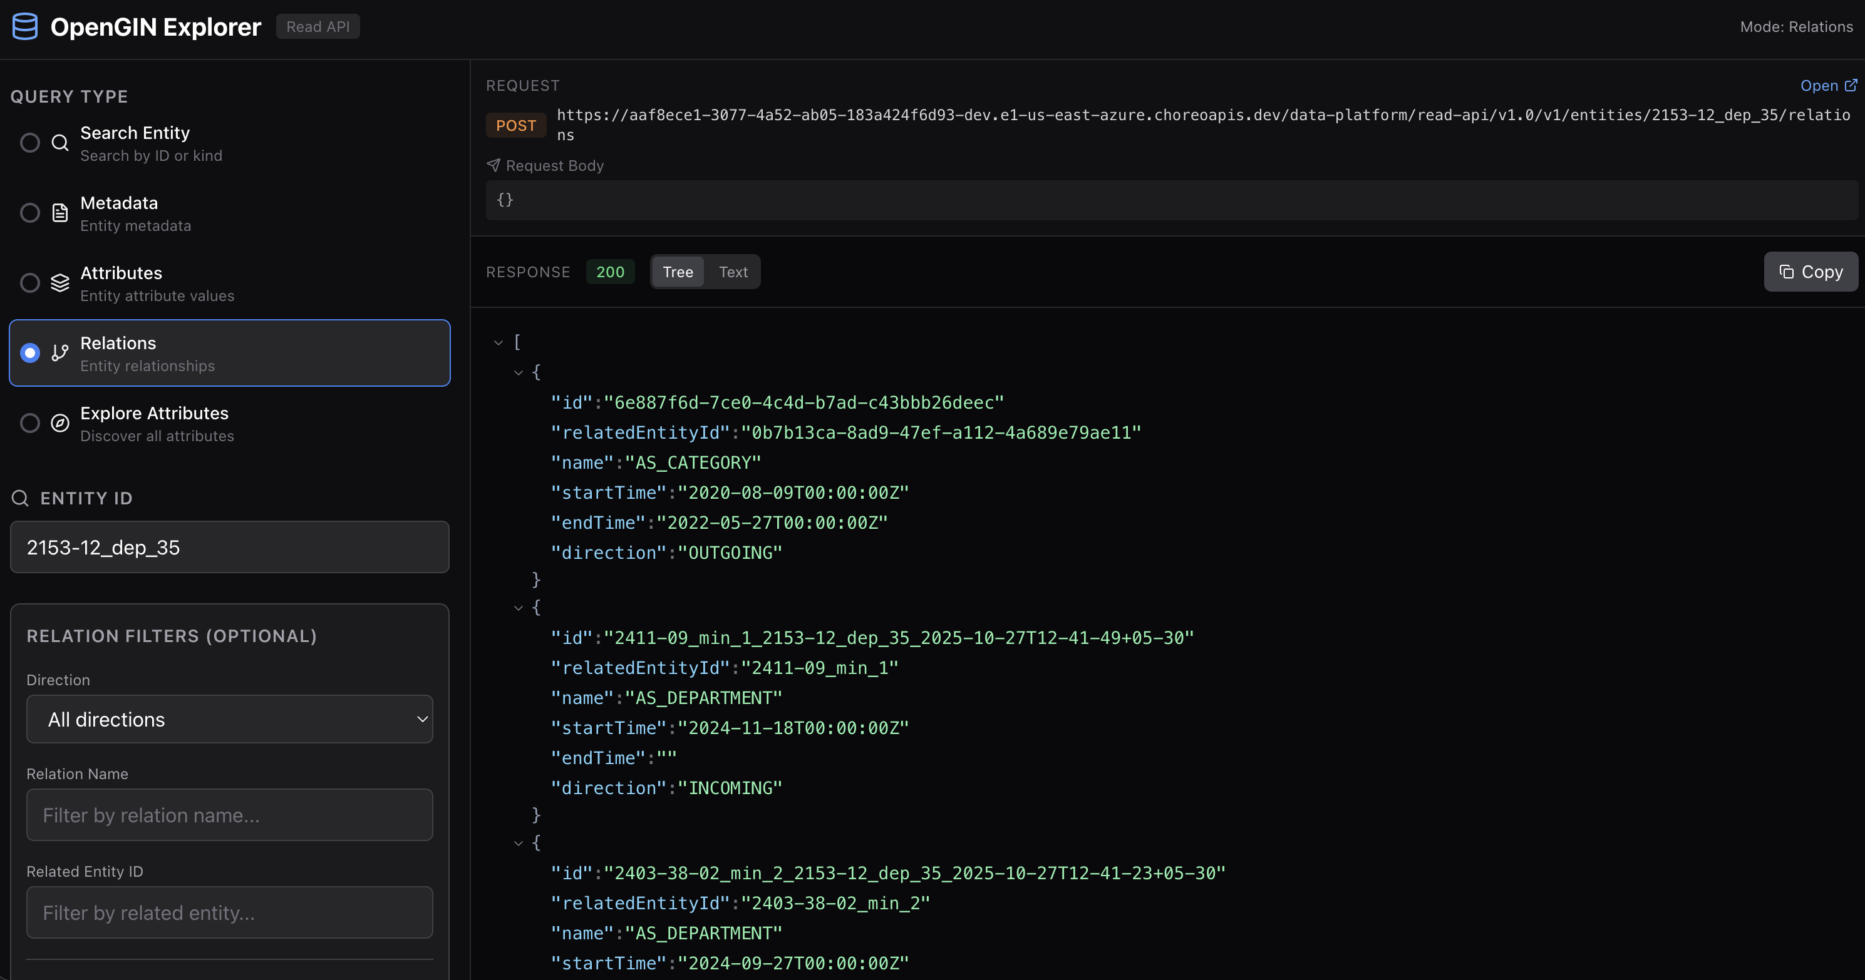1865x980 pixels.
Task: Click the magnifier icon beside Search Entity
Action: (x=60, y=143)
